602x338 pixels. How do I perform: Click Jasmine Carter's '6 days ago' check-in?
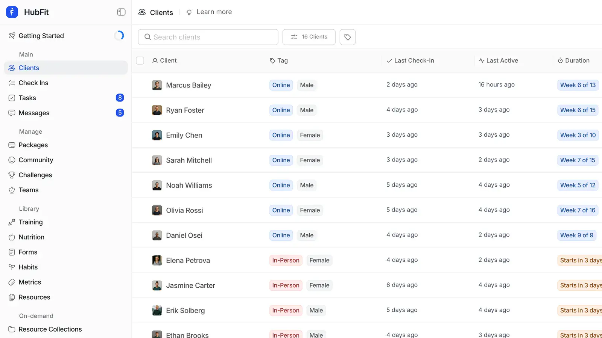[402, 285]
